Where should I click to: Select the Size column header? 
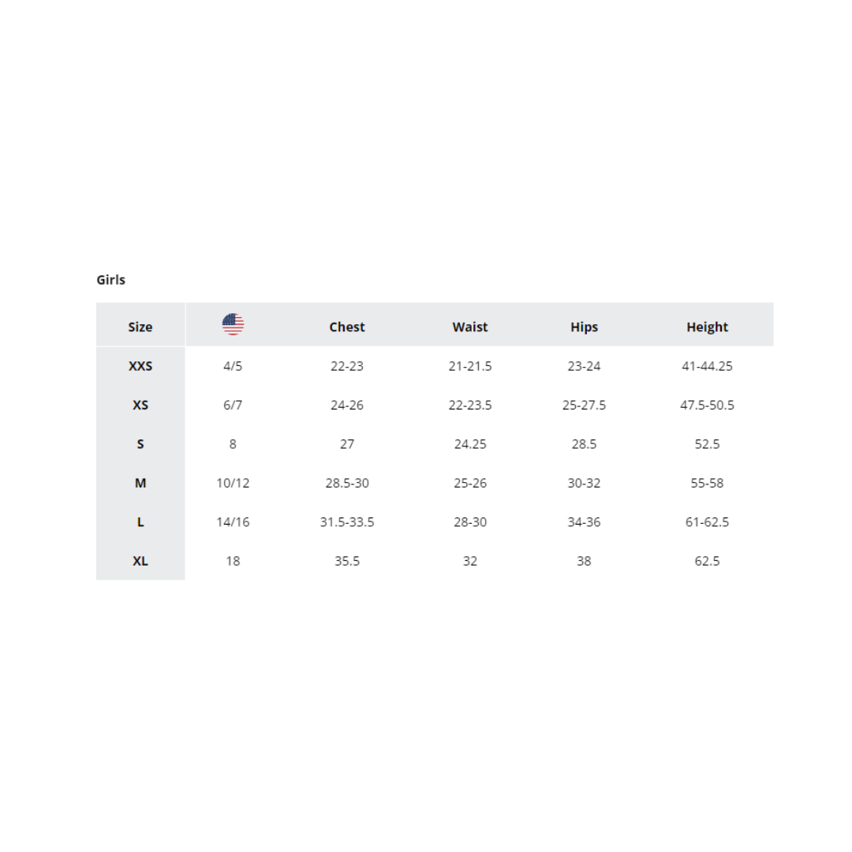pyautogui.click(x=140, y=327)
